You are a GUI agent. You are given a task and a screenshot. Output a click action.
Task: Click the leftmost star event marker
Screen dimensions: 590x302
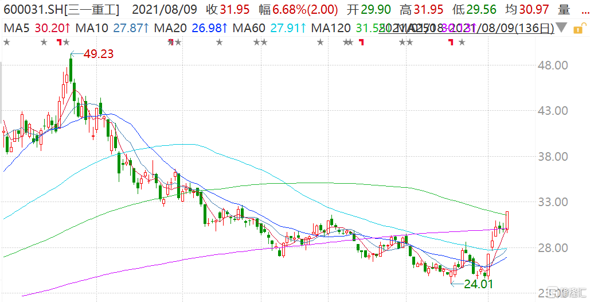pyautogui.click(x=6, y=42)
